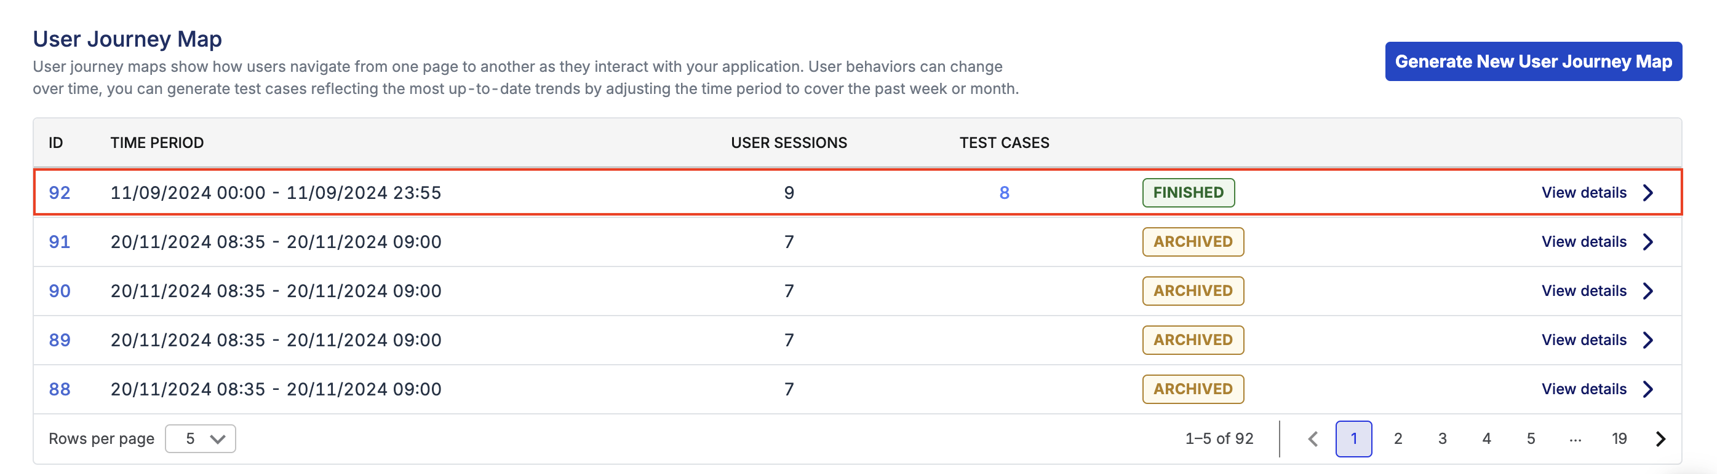
Task: Click the ARCHIVED badge in row 89
Action: (1192, 340)
